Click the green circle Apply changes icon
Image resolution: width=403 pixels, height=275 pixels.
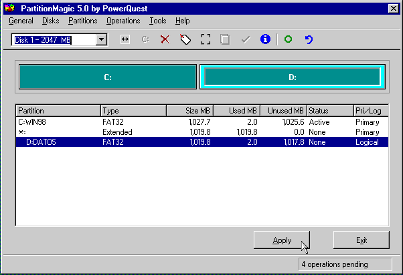[288, 39]
